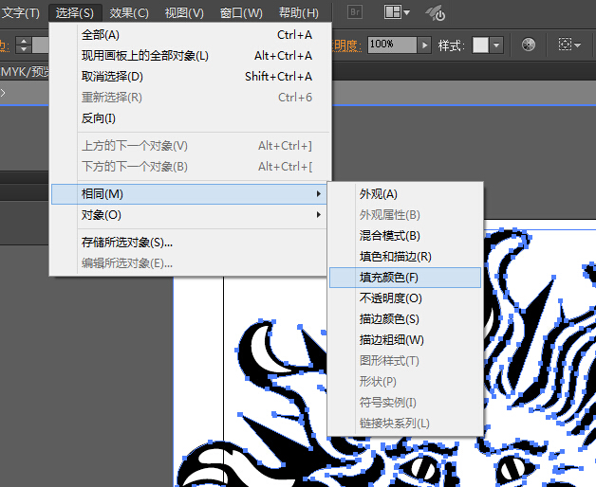
Task: Click the align selection icon in control bar
Action: click(565, 45)
